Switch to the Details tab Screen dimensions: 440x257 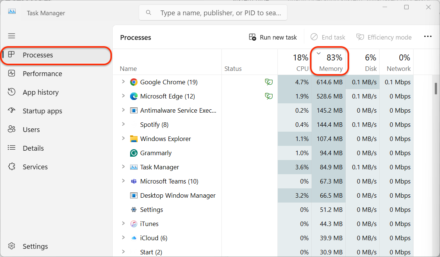(56, 148)
